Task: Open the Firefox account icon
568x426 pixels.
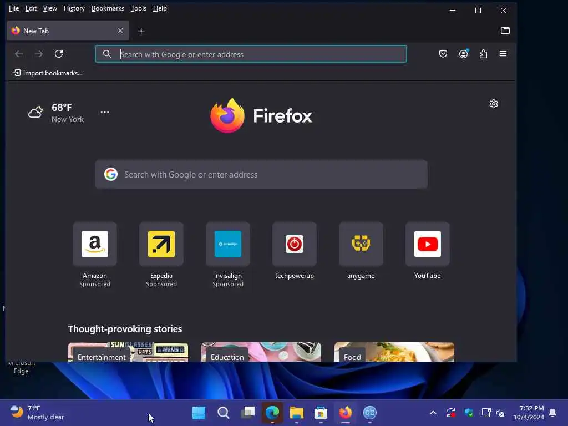Action: (463, 54)
